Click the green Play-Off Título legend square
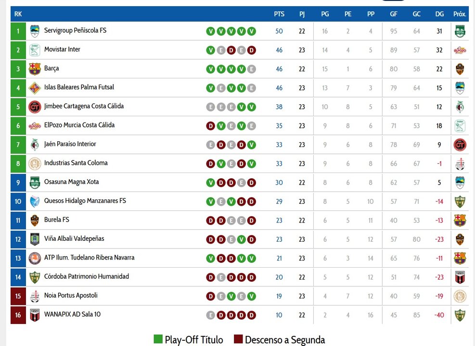 [158, 339]
